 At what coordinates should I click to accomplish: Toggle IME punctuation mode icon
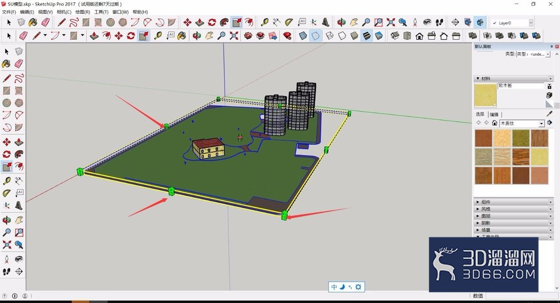[x=350, y=287]
